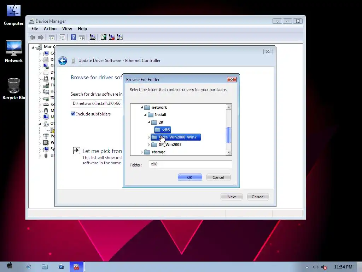Click the scroll up arrow in folder tree

(229, 107)
